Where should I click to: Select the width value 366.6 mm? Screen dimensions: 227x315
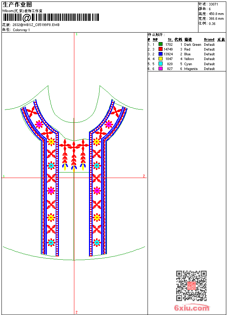(x=216, y=19)
